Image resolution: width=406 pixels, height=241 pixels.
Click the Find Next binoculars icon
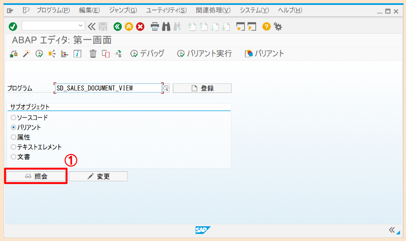tap(178, 26)
